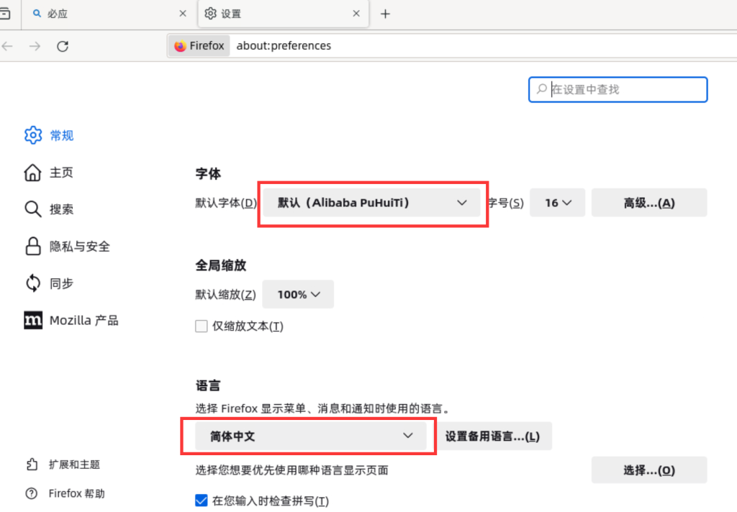
Task: Open the 字号 size 16 dropdown
Action: (x=558, y=203)
